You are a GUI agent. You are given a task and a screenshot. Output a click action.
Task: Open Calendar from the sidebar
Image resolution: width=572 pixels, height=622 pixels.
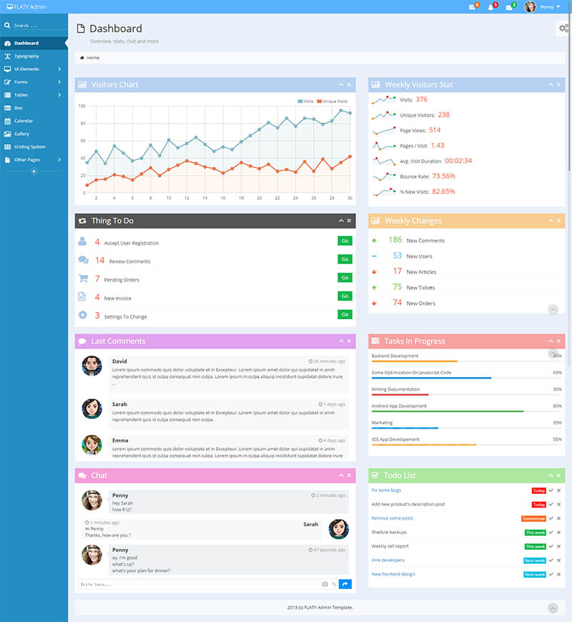click(24, 121)
